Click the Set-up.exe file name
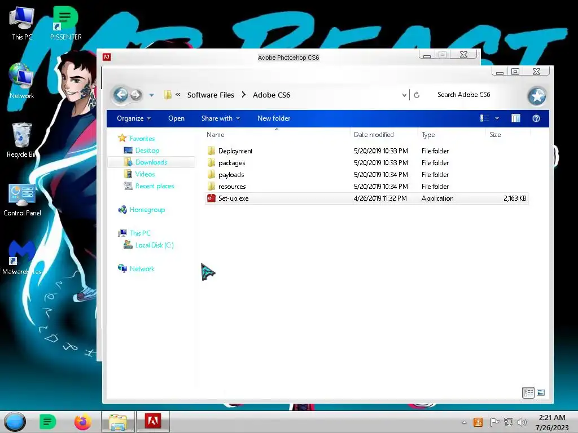 tap(233, 198)
